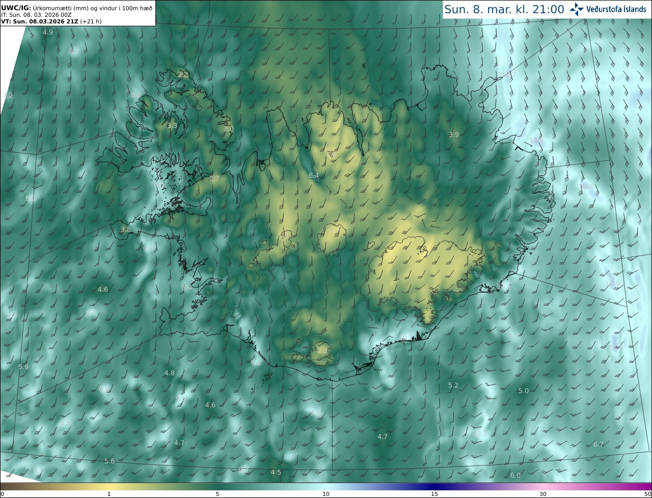
Task: Click the 'Veðurstofa Íslands' name text
Action: tap(616, 9)
